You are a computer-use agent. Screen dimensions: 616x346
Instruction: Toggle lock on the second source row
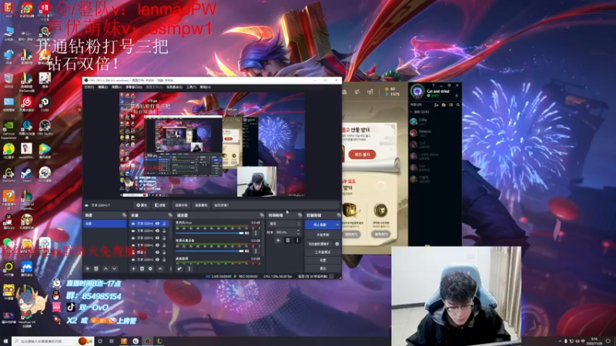pyautogui.click(x=164, y=231)
